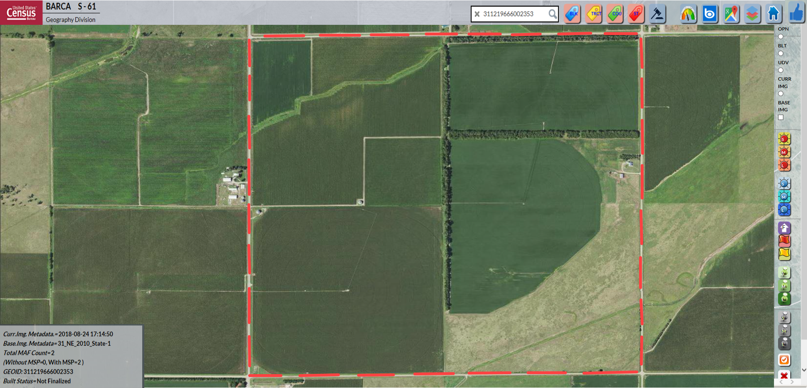
Task: Click the green COU county tag icon
Action: click(x=615, y=14)
